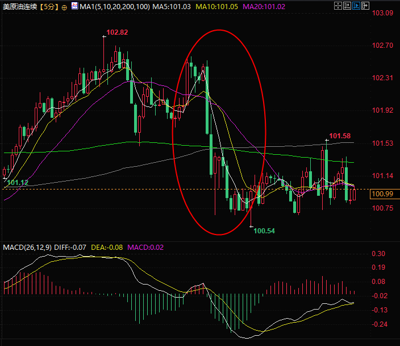Click the 美原油连续 instrument title
The width and height of the screenshot is (400, 346).
pyautogui.click(x=20, y=7)
